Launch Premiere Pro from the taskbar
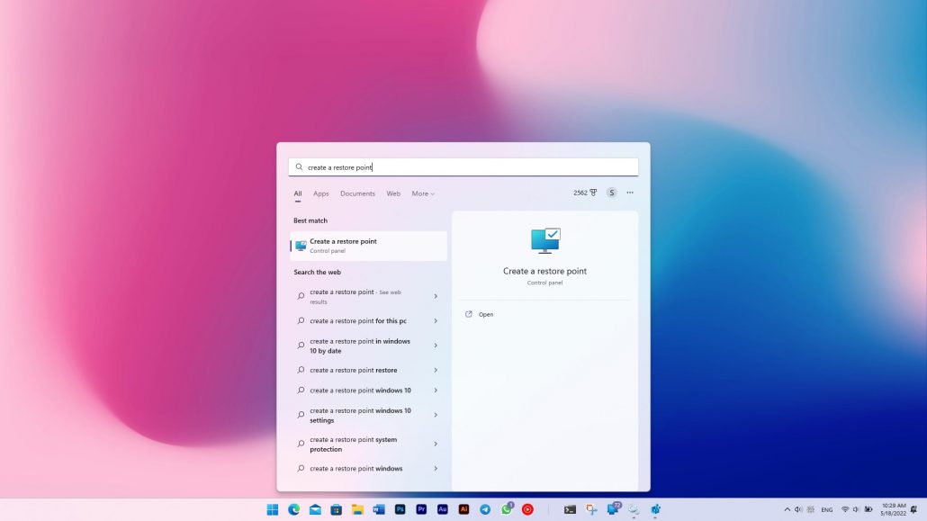Screen dimensions: 927x521 [421, 509]
